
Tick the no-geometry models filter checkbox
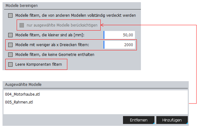coord(10,54)
